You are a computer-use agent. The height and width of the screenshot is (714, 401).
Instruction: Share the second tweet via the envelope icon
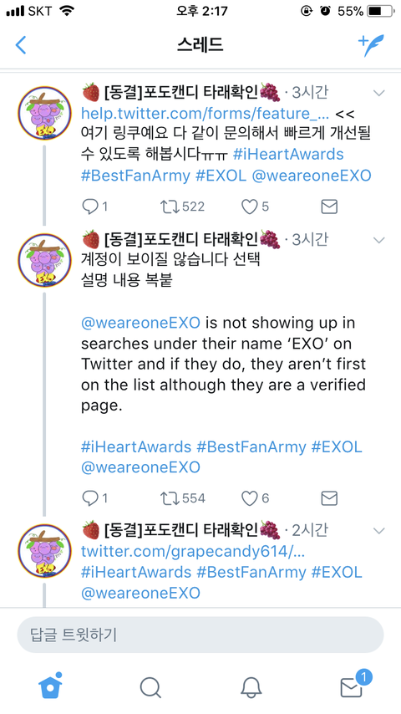329,498
